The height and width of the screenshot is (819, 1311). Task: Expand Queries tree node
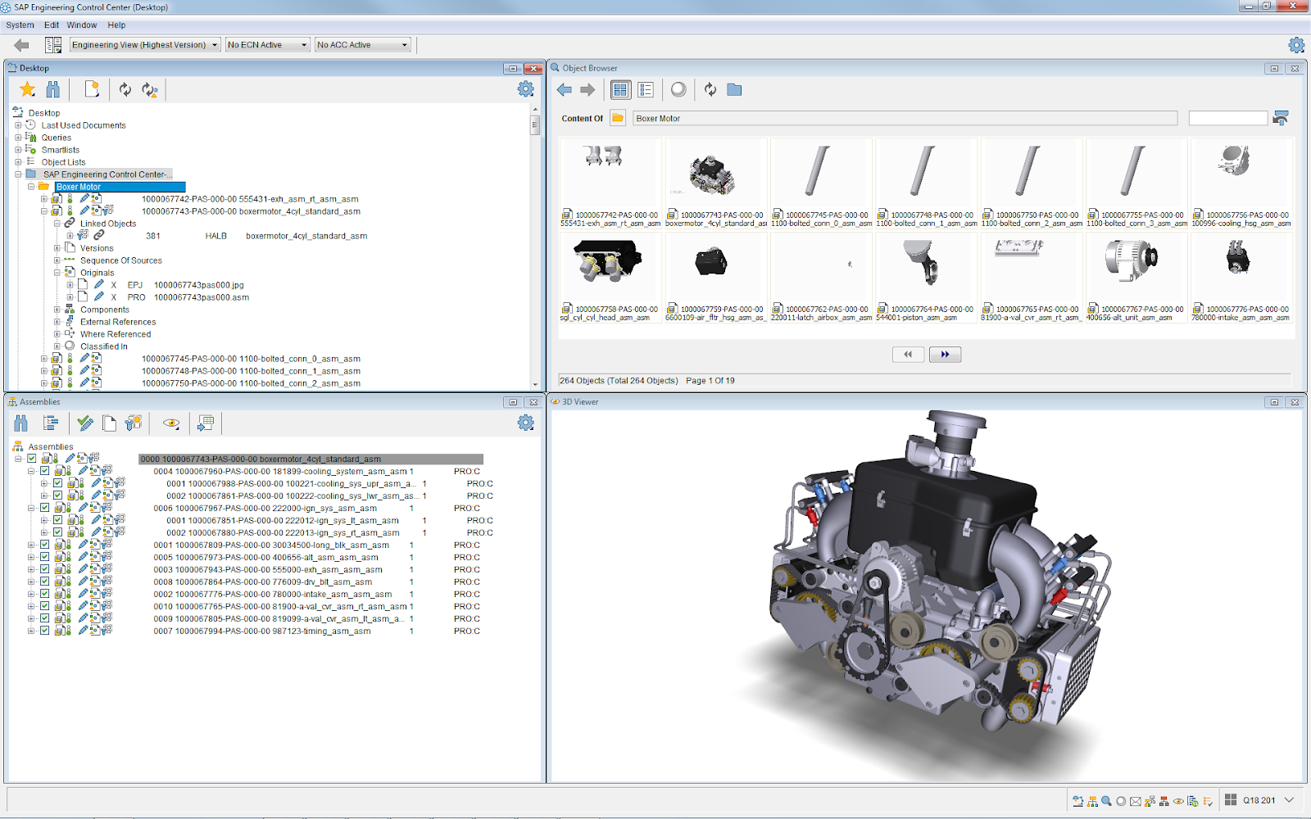click(x=18, y=138)
